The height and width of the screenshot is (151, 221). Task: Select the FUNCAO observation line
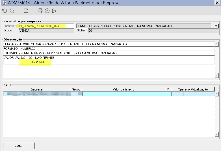[x=109, y=44]
